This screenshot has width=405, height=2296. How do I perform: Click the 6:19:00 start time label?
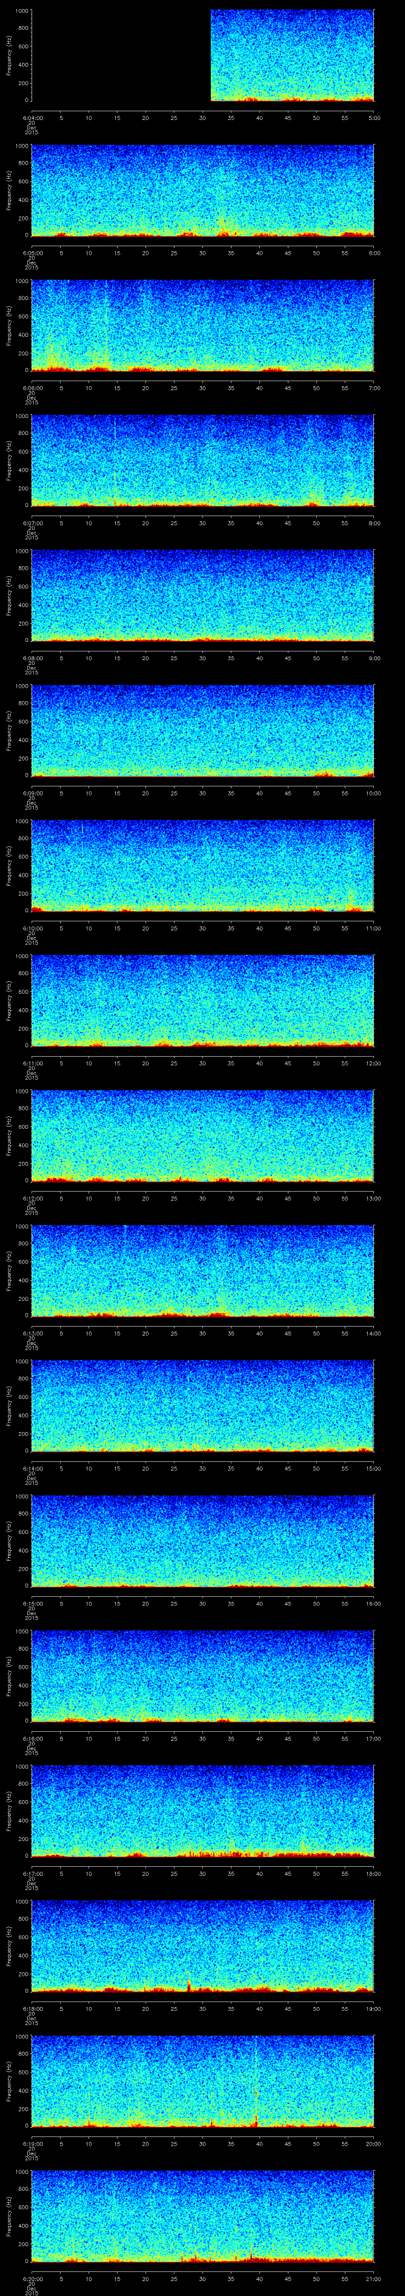click(32, 2143)
